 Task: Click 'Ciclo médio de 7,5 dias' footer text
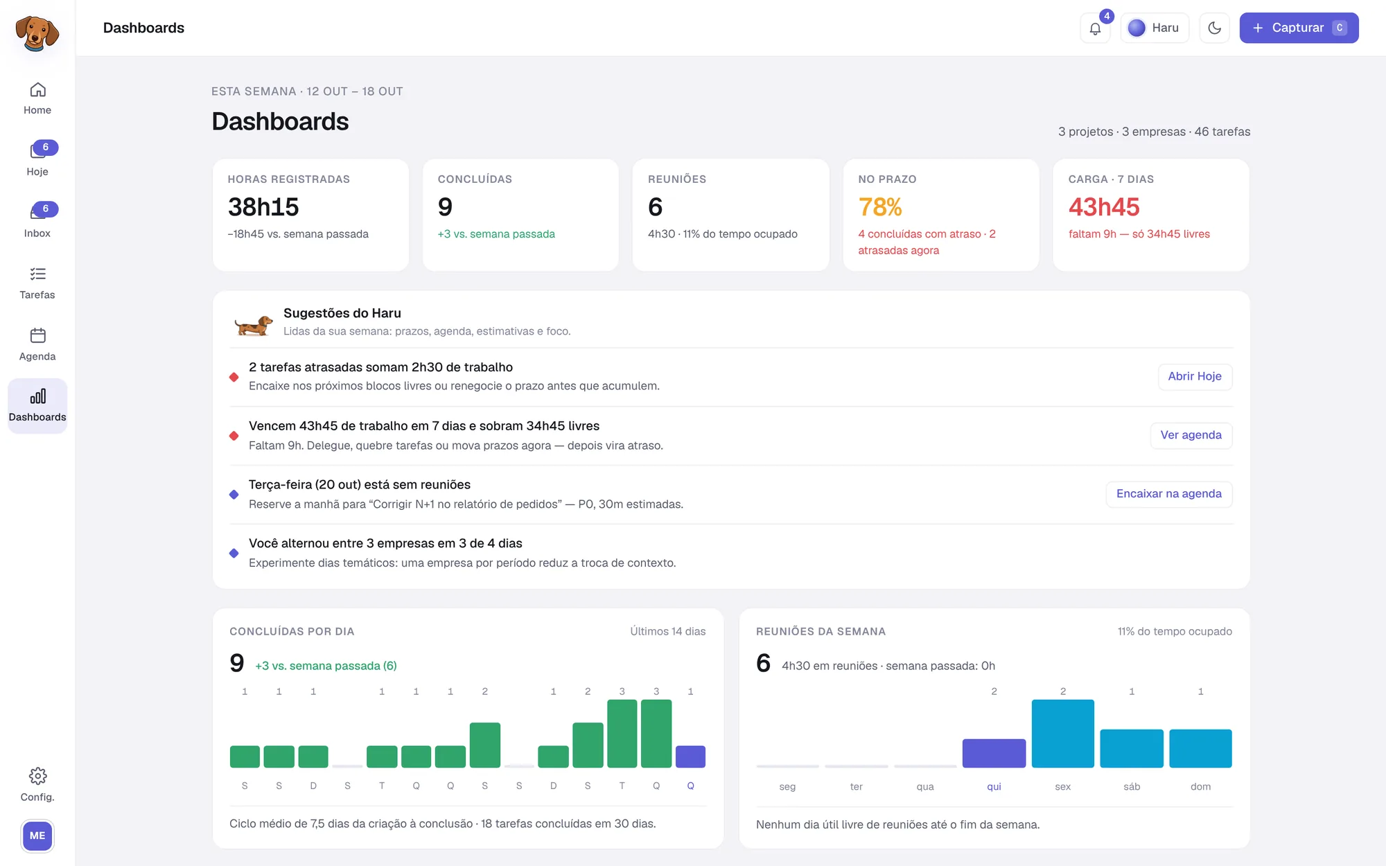[442, 824]
